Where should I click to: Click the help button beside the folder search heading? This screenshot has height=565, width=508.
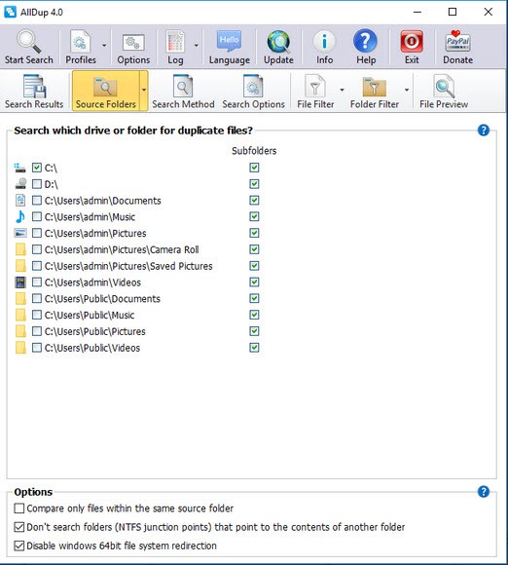pos(483,131)
